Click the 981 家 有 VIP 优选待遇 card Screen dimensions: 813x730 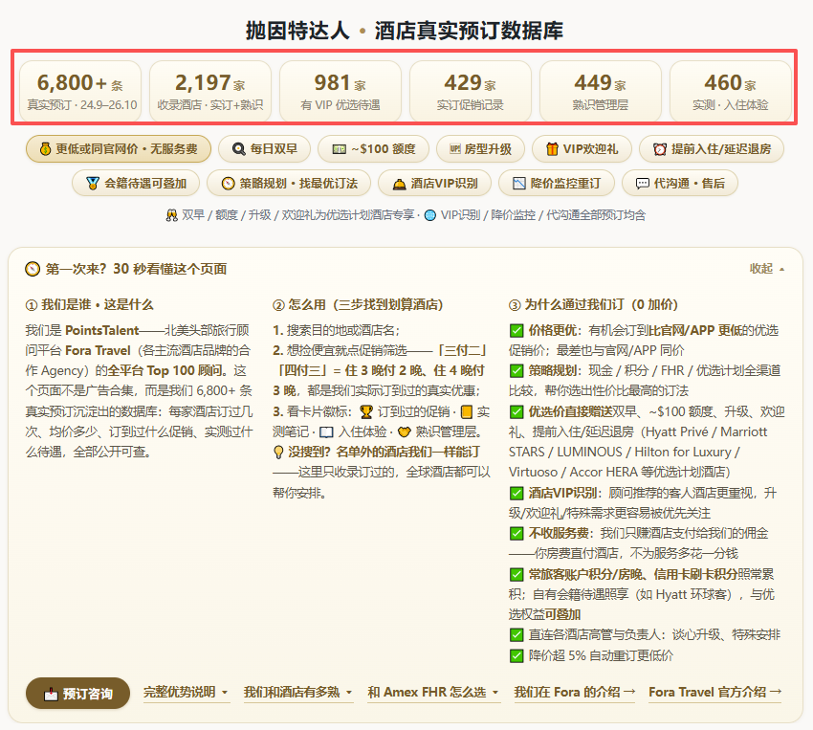[341, 91]
